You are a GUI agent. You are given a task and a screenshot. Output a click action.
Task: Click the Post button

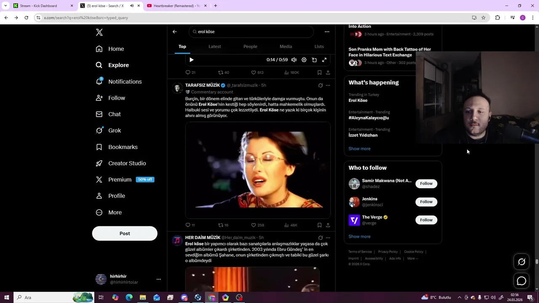[x=125, y=234]
